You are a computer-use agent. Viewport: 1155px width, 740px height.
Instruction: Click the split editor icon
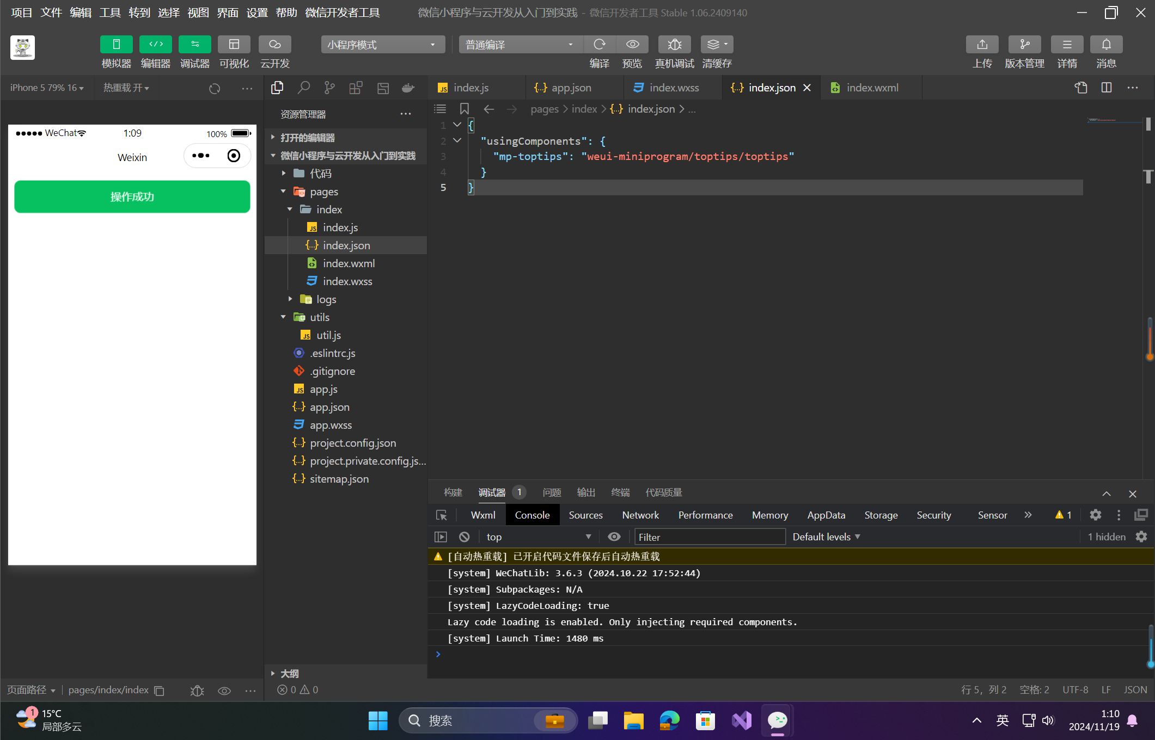[1106, 88]
